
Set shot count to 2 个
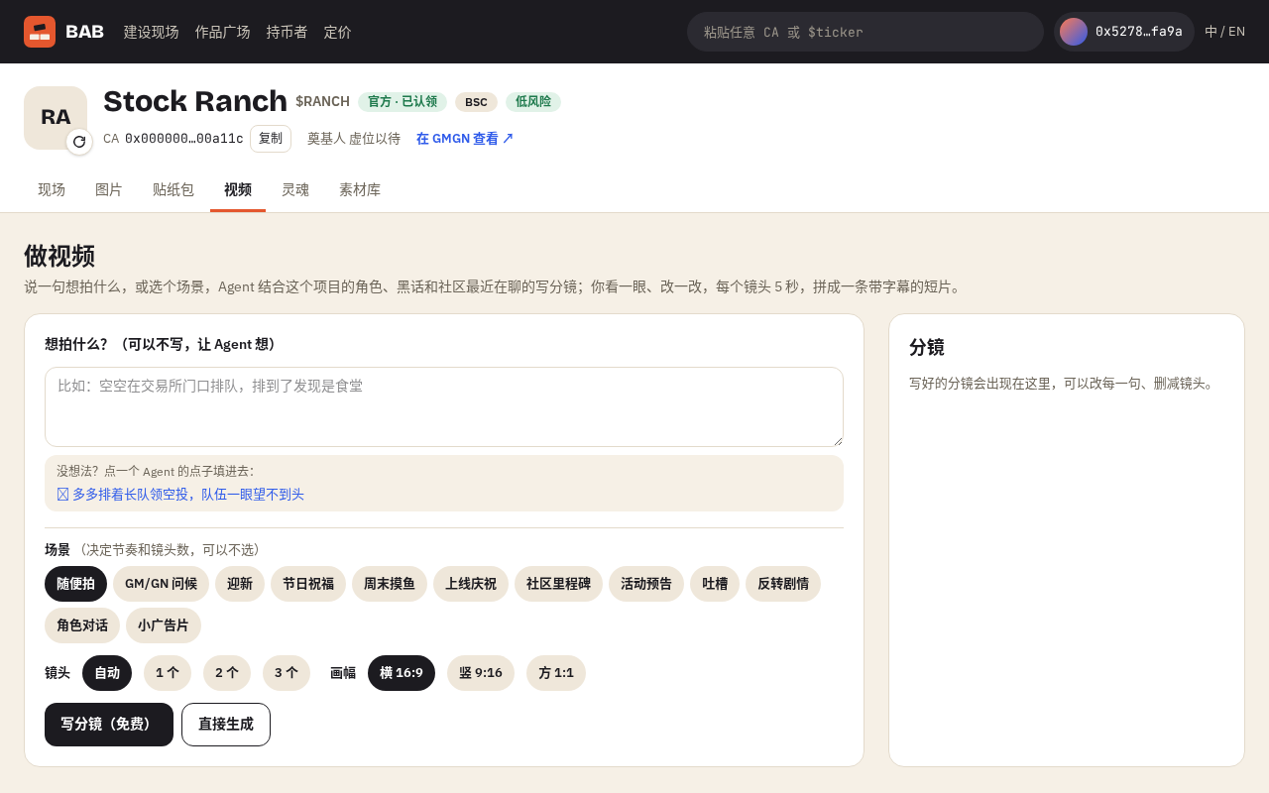[227, 673]
